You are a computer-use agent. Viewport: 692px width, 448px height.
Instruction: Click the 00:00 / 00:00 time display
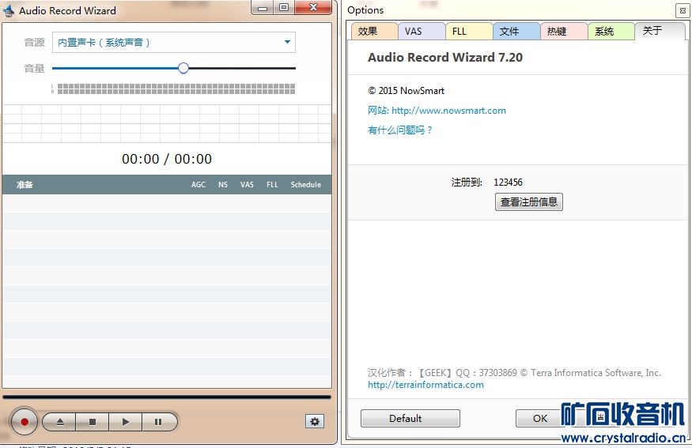click(167, 159)
